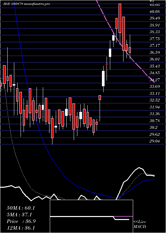Select the 31.36 price label

(155, 114)
